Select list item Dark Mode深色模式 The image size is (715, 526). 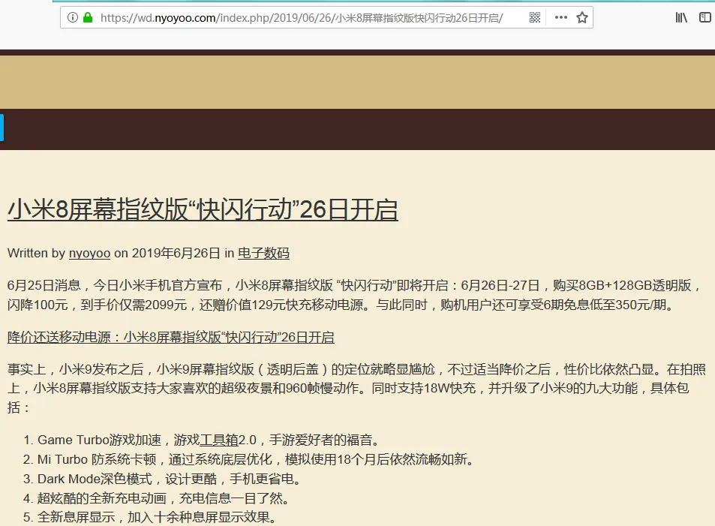click(x=163, y=479)
